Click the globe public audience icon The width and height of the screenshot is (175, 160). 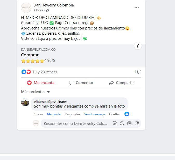47,10
